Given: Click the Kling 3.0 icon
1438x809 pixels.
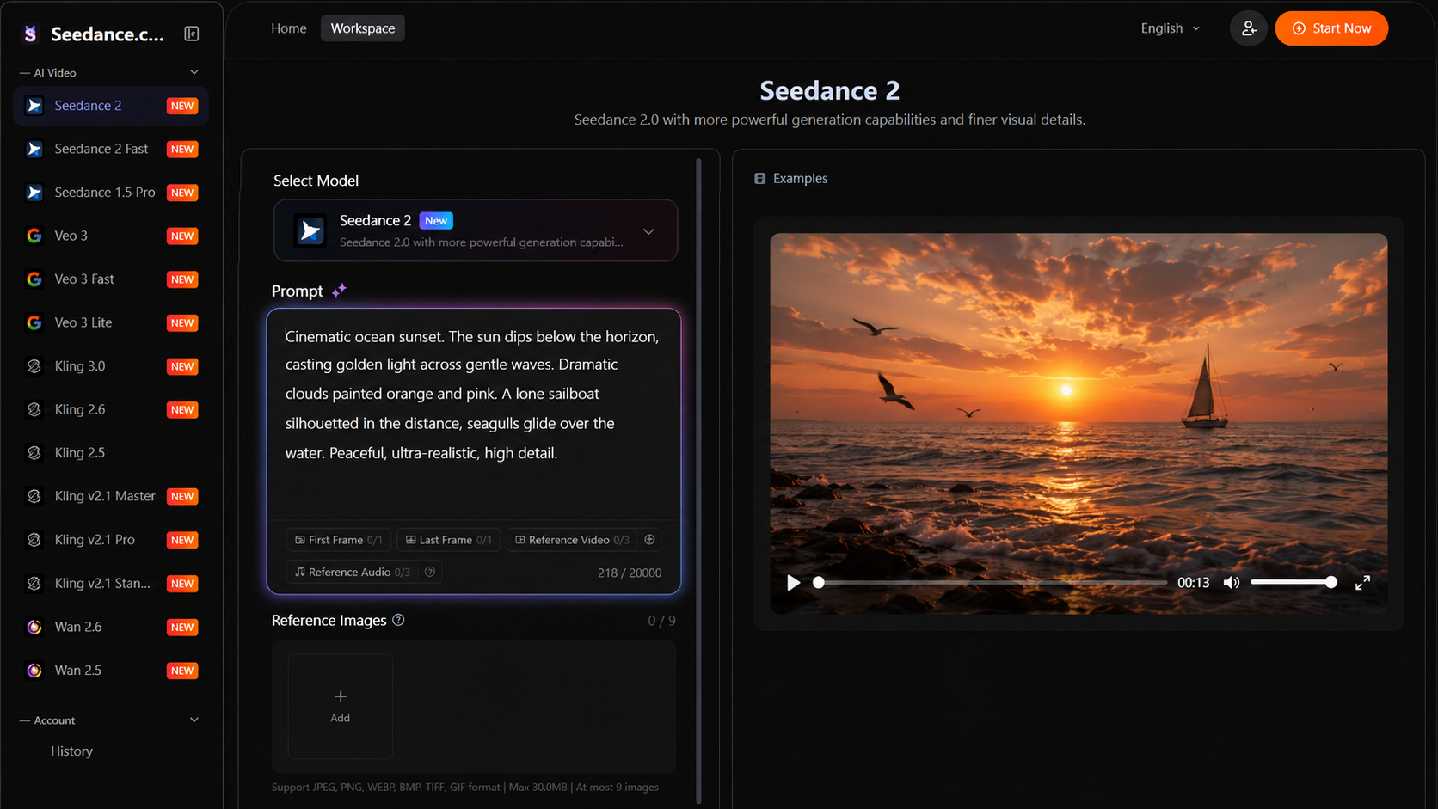Looking at the screenshot, I should pos(34,366).
